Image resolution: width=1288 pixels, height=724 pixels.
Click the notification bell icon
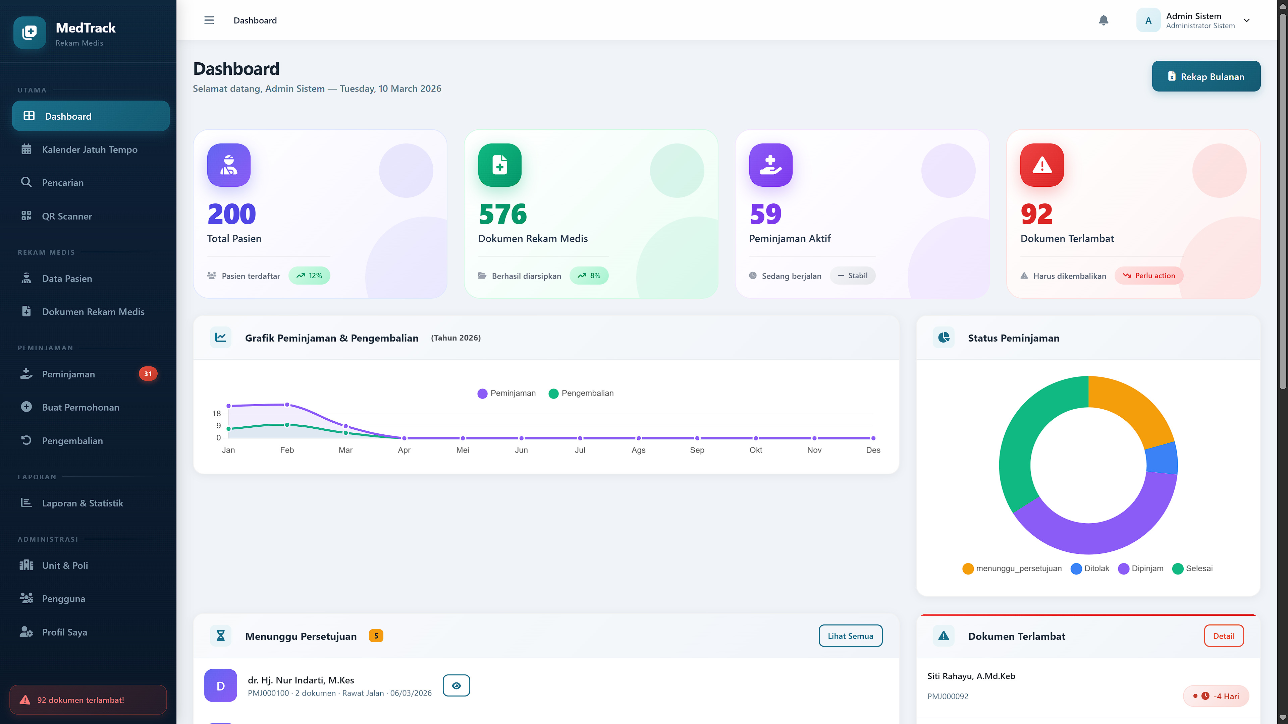click(x=1104, y=20)
